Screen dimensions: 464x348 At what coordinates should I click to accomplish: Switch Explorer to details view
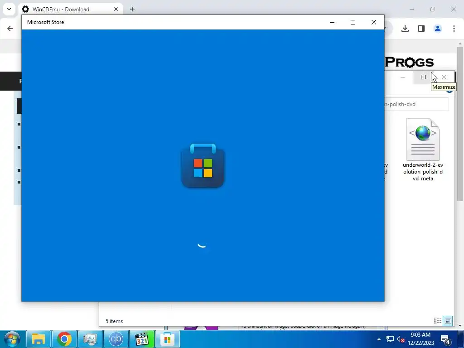pyautogui.click(x=438, y=321)
